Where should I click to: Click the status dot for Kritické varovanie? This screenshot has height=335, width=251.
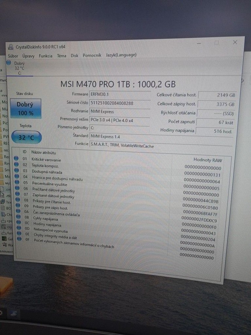pos(16,159)
